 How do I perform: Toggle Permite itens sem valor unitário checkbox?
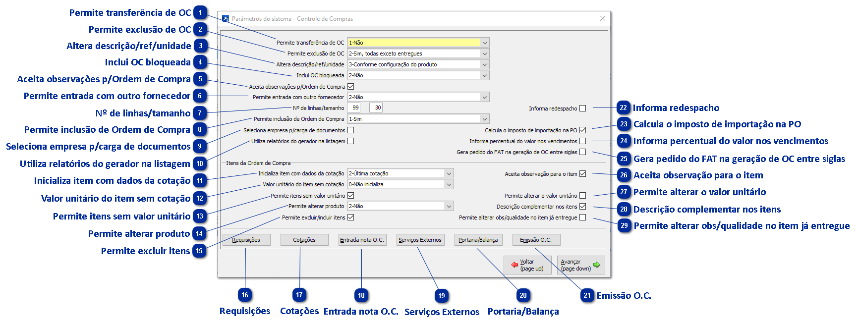click(351, 196)
